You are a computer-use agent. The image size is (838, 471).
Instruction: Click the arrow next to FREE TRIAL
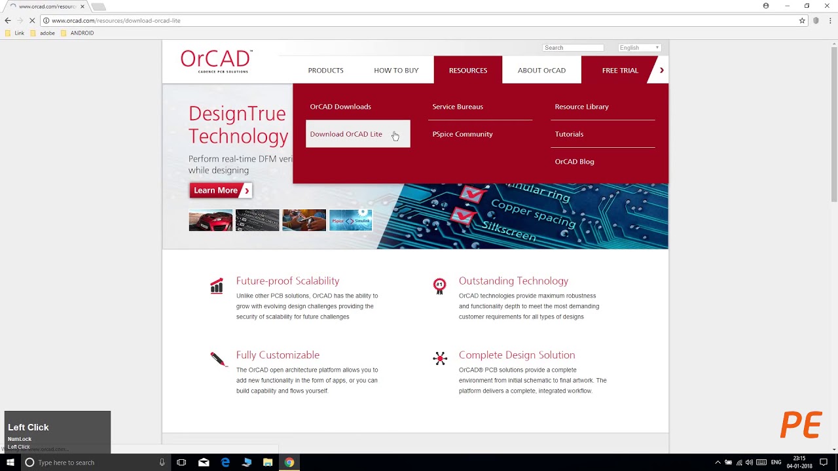(661, 70)
